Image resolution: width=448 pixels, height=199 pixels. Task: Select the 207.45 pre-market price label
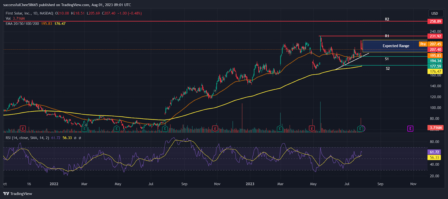tap(435, 44)
